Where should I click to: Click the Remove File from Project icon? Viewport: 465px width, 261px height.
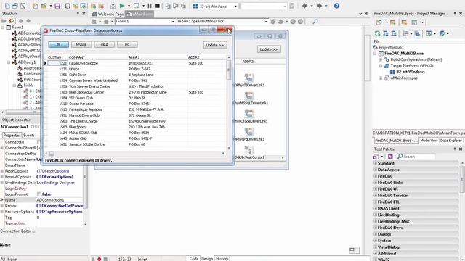[101, 6]
